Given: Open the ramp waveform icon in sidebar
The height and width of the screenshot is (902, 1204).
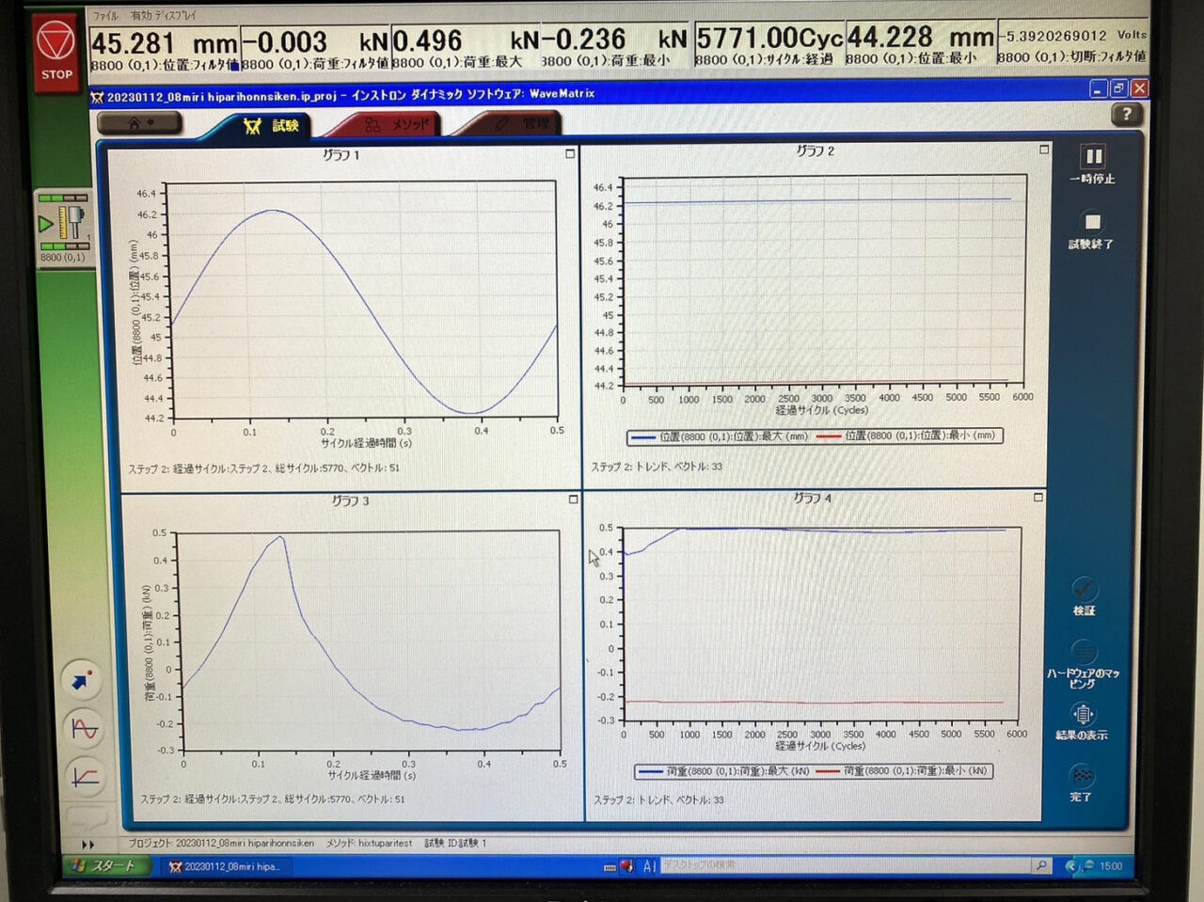Looking at the screenshot, I should (85, 777).
